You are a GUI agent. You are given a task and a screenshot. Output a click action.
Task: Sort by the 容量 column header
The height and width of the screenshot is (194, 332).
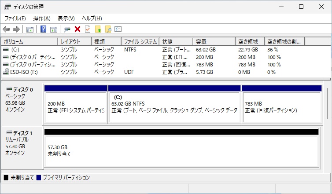coord(214,41)
